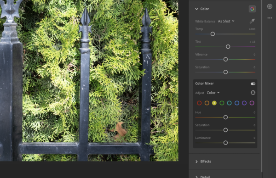
Task: Click the global Saturation slider handle
Action: coord(225,72)
